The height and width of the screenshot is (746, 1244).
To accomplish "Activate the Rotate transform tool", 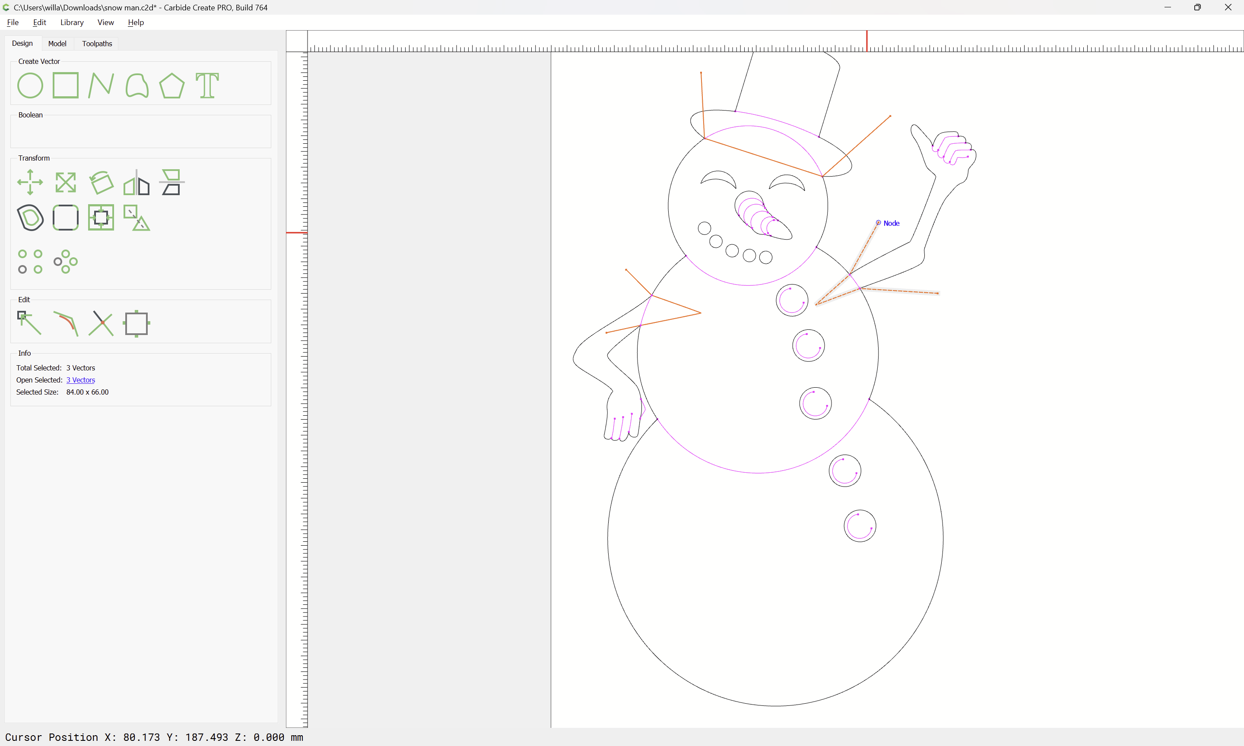I will click(101, 182).
